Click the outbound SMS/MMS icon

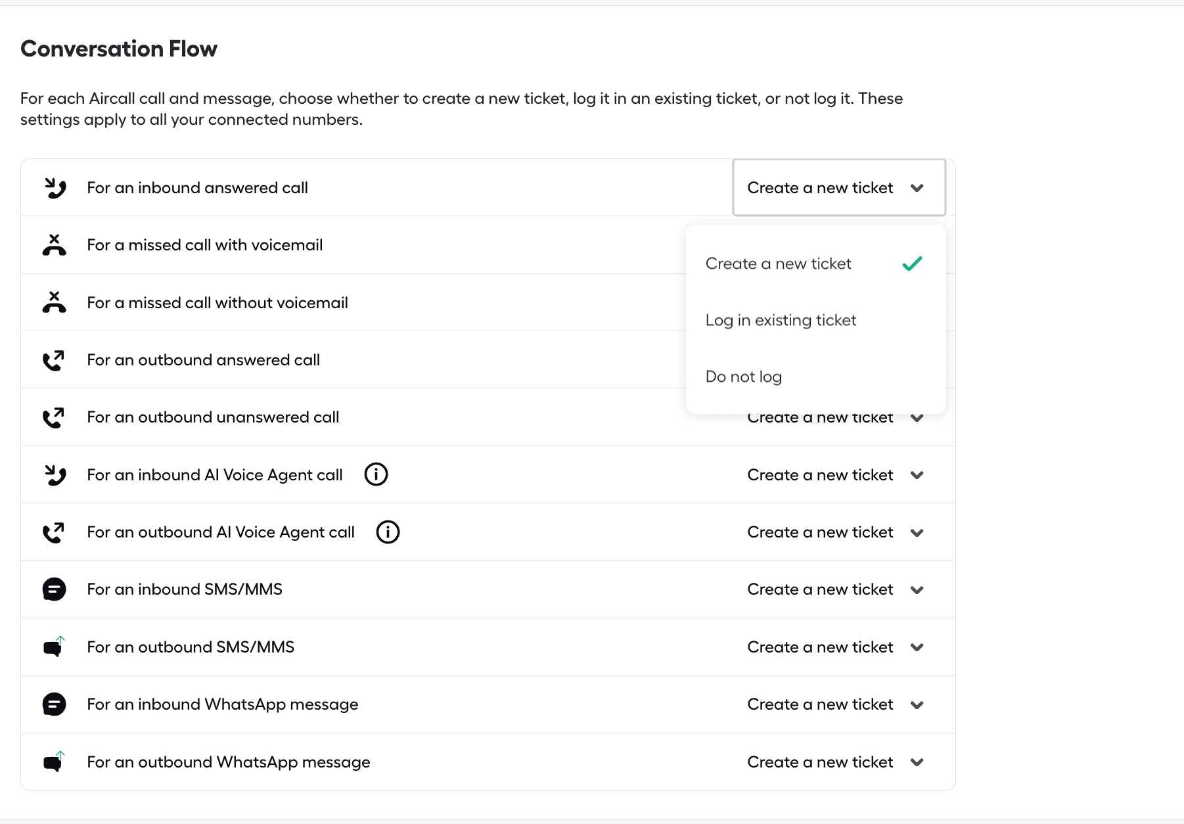54,647
